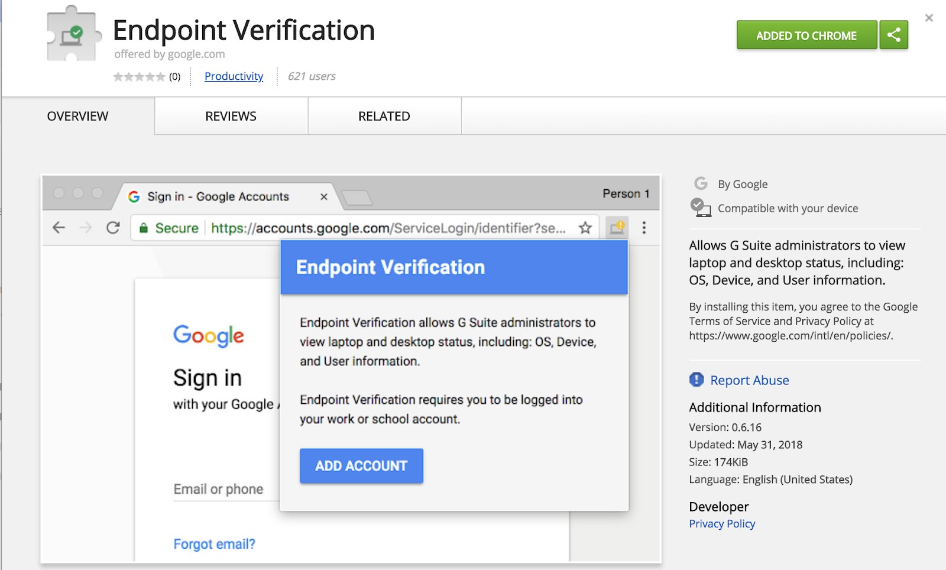This screenshot has height=570, width=946.
Task: Click the Compatible with your device text
Action: [x=788, y=209]
